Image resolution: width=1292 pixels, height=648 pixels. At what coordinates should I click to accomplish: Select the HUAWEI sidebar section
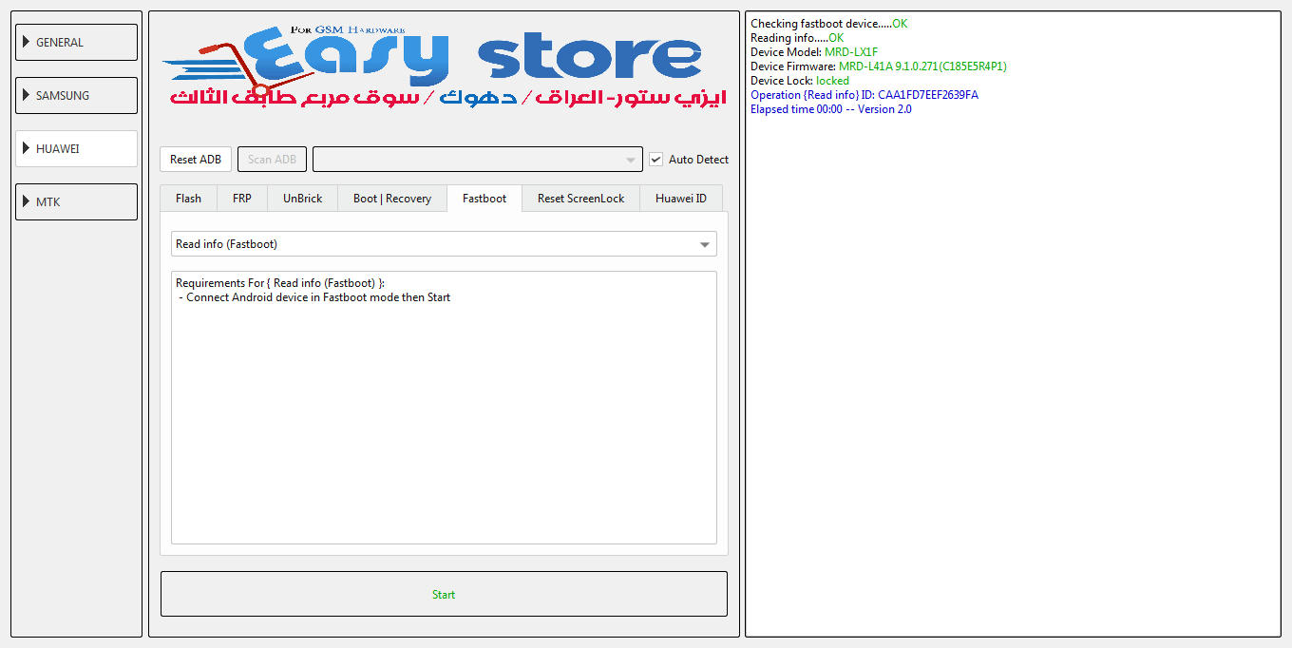click(76, 149)
